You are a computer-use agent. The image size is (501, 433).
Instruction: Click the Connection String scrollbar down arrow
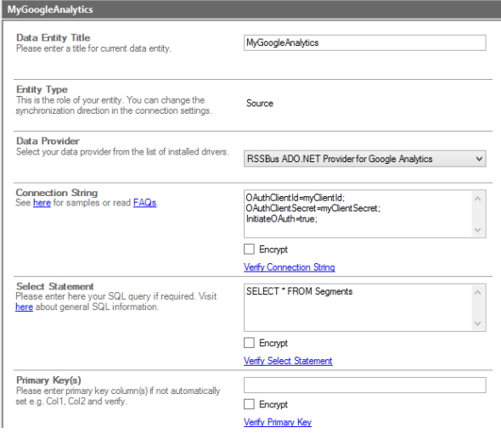pos(478,230)
